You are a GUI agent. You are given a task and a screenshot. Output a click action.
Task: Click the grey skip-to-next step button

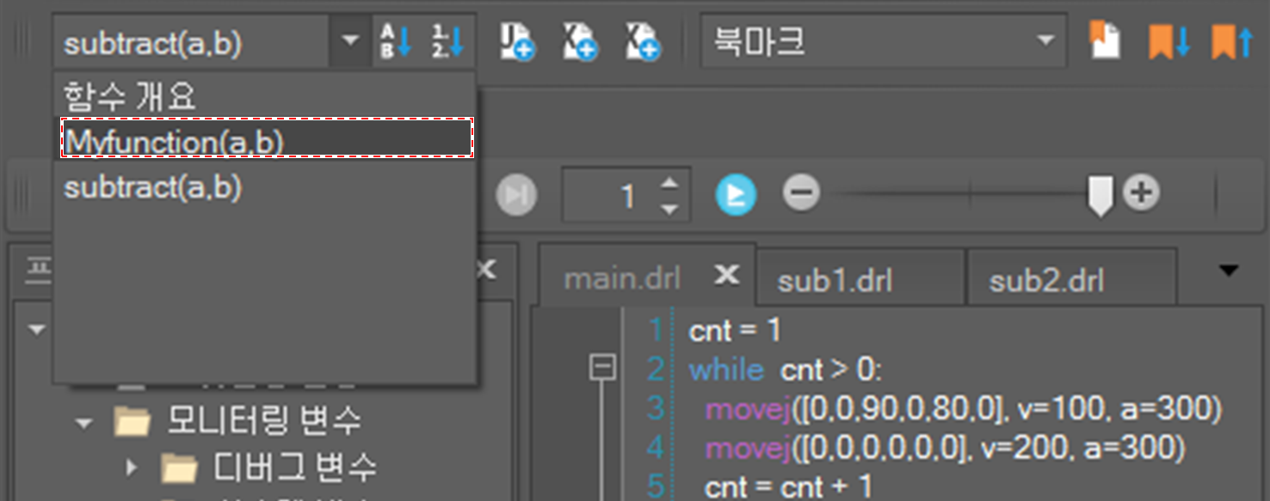(516, 195)
